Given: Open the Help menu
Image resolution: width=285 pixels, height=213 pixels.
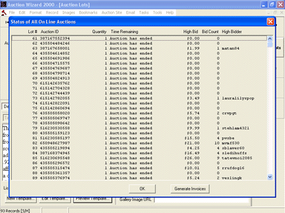Looking at the screenshot, I should pyautogui.click(x=170, y=13).
